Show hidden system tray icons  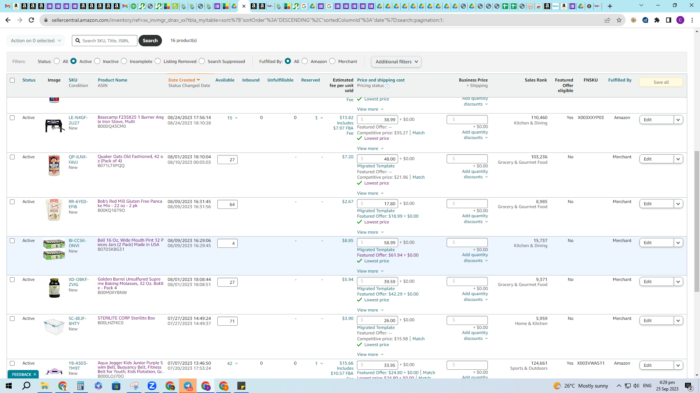coord(619,386)
